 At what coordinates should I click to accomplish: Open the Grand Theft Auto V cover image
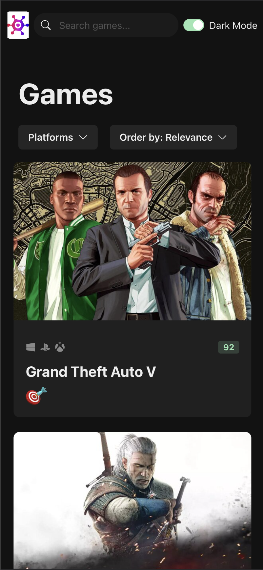point(132,241)
